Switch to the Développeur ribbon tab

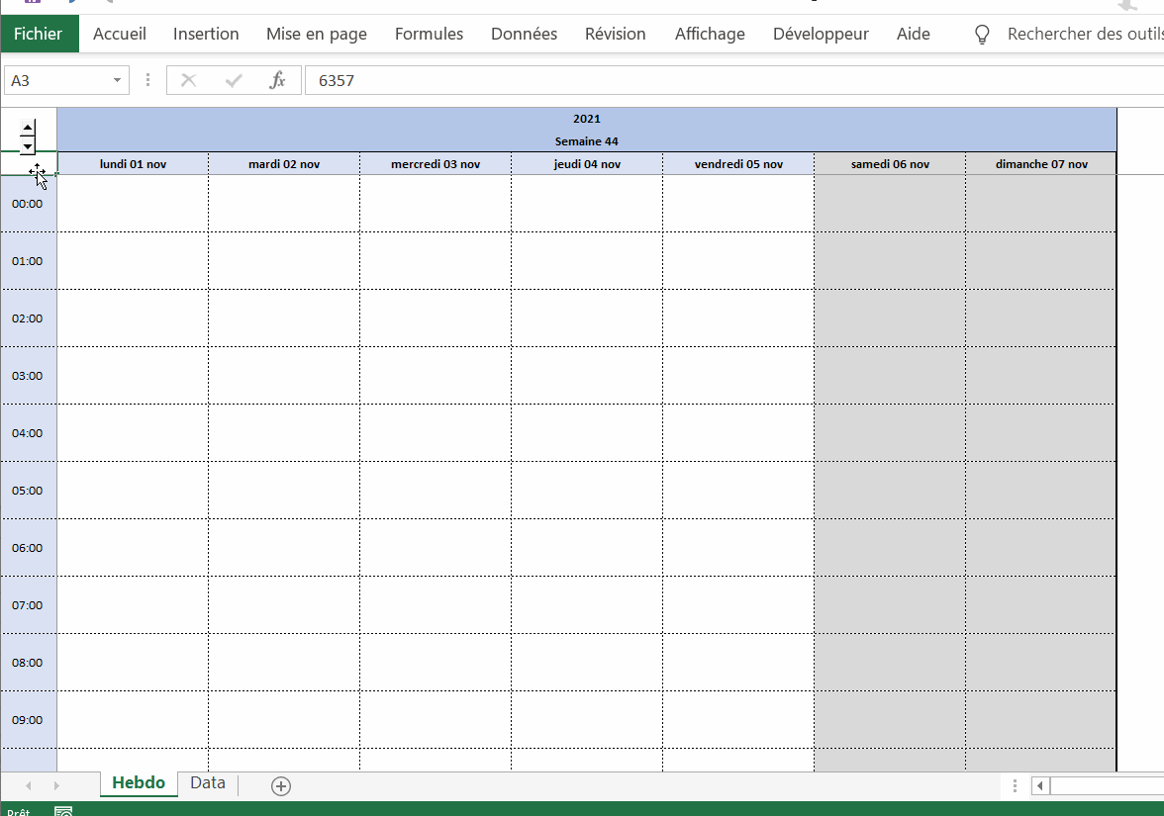(x=821, y=35)
